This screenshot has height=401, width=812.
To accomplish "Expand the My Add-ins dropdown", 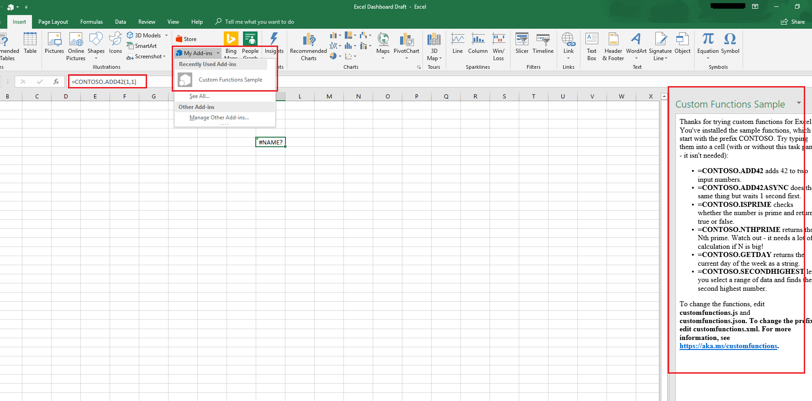I will click(218, 53).
